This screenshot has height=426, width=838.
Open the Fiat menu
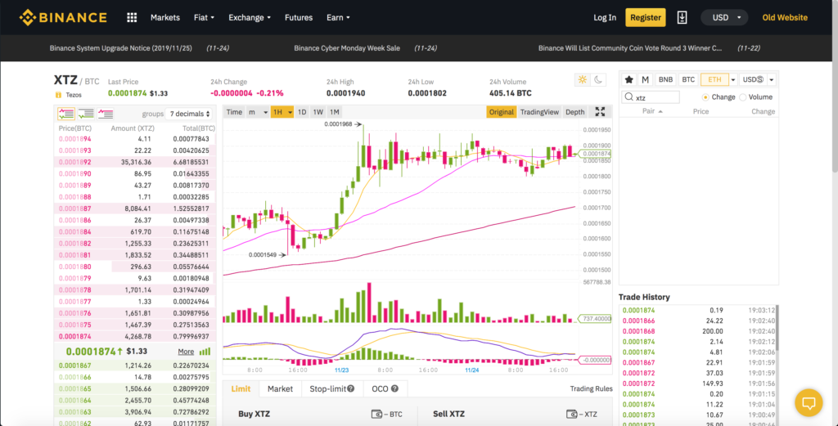coord(204,18)
